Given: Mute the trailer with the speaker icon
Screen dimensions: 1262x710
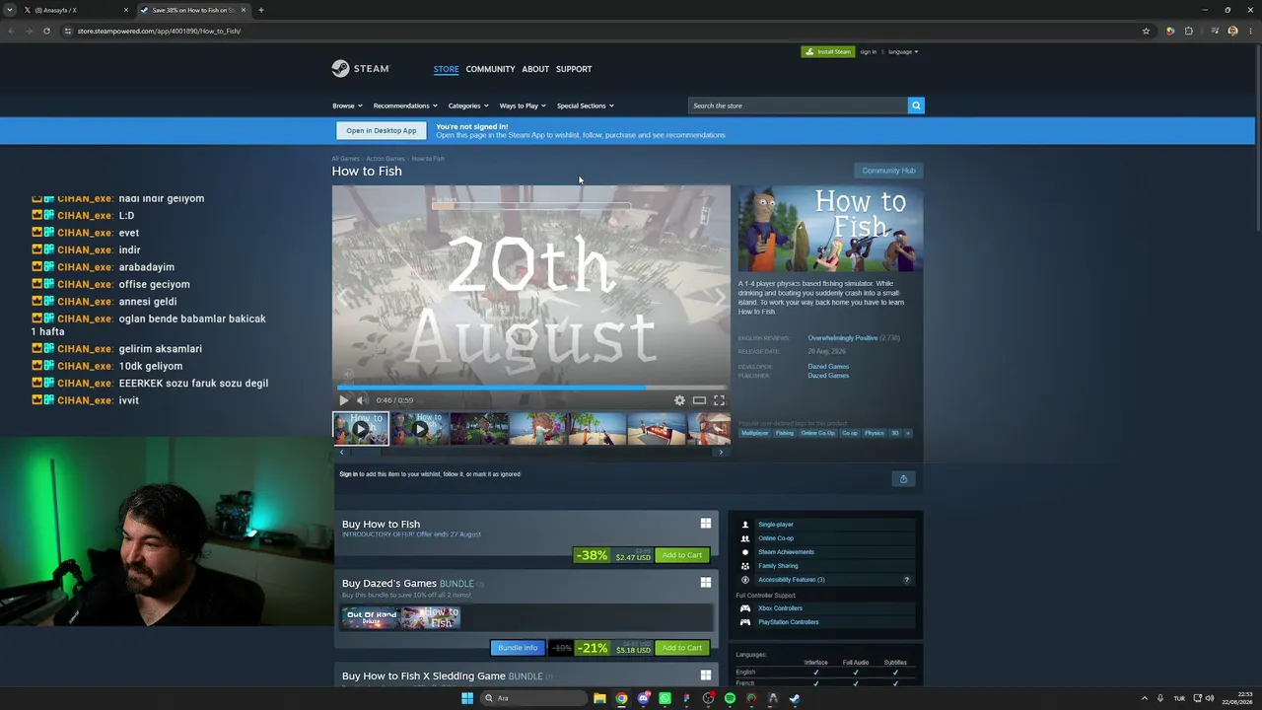Looking at the screenshot, I should [362, 400].
